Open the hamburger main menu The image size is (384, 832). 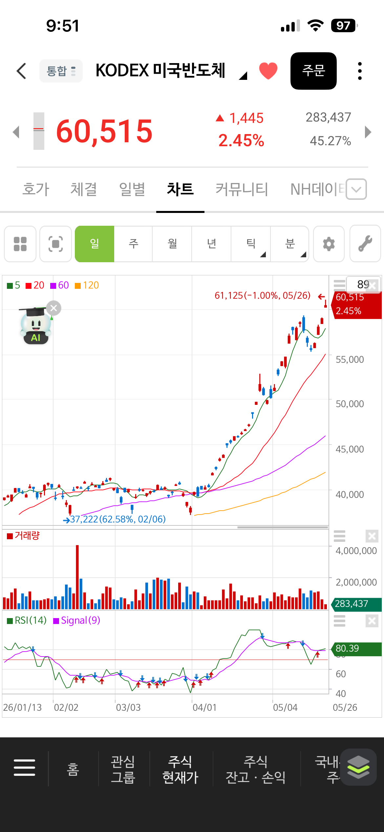24,768
